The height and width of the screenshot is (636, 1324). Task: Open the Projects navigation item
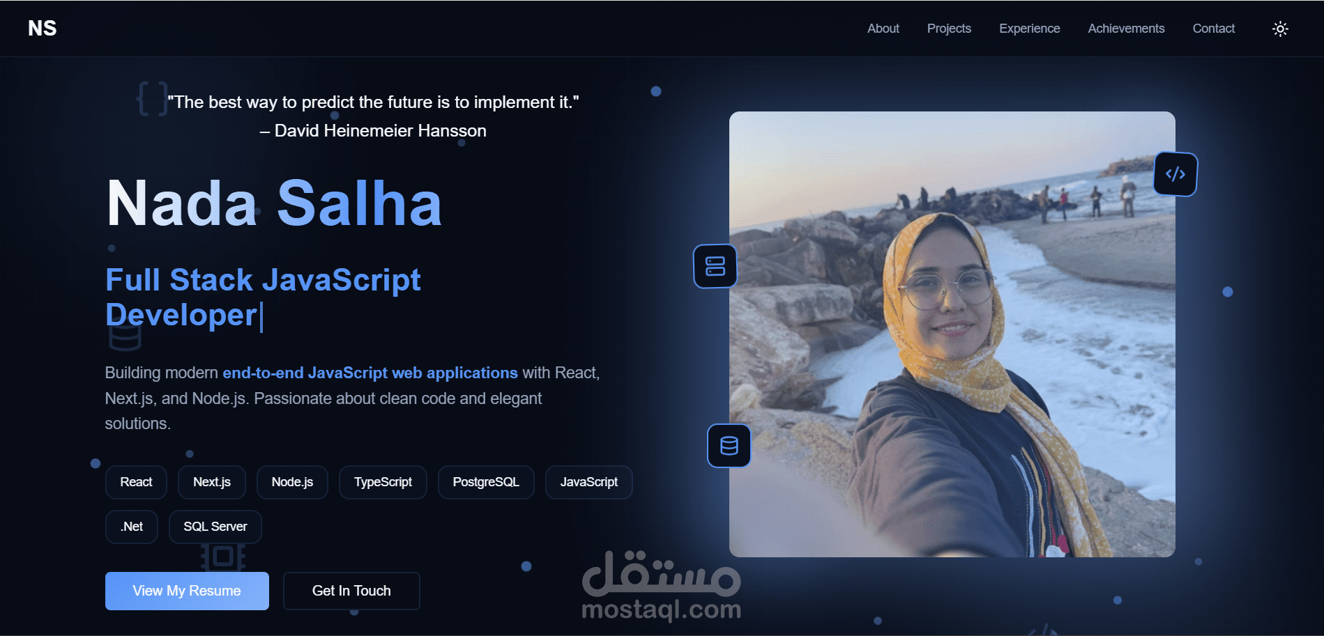(x=948, y=29)
